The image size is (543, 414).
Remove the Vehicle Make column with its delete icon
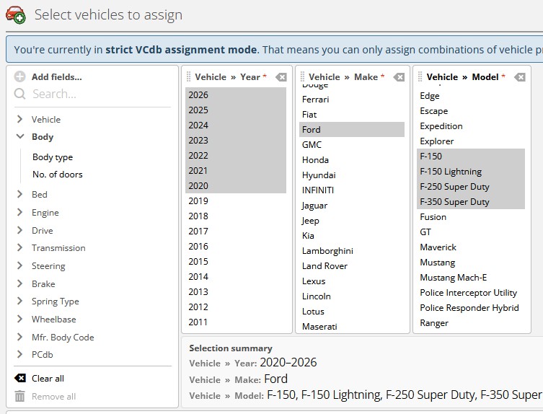[x=399, y=77]
